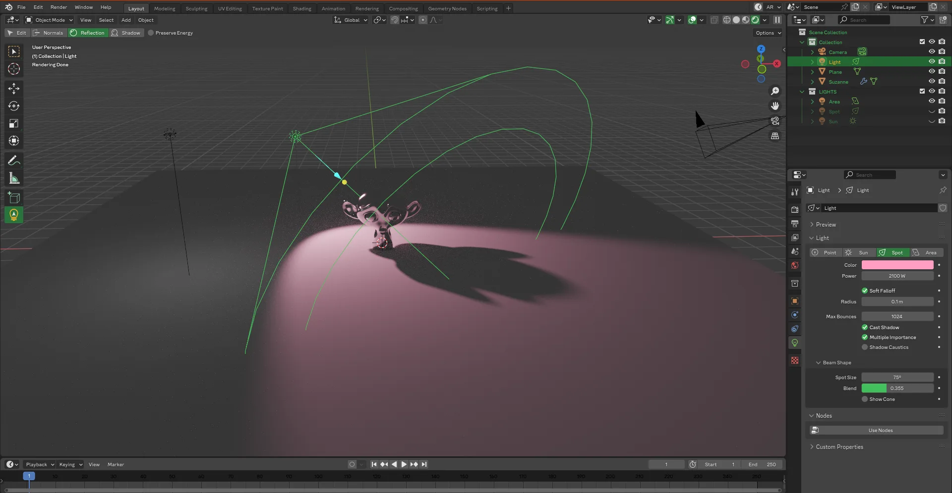Select the Point light type

pos(826,252)
